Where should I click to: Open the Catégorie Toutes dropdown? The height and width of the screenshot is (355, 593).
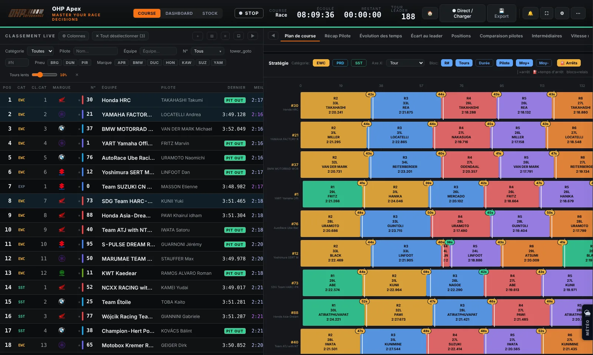coord(41,51)
